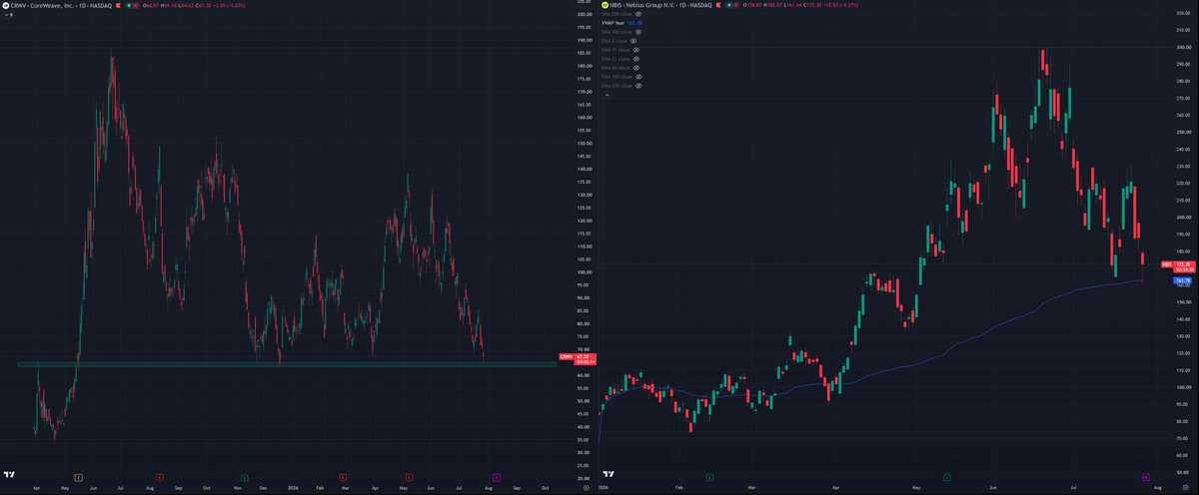The height and width of the screenshot is (495, 1199).
Task: Click the NBIS Nebius symbol logo
Action: point(605,5)
